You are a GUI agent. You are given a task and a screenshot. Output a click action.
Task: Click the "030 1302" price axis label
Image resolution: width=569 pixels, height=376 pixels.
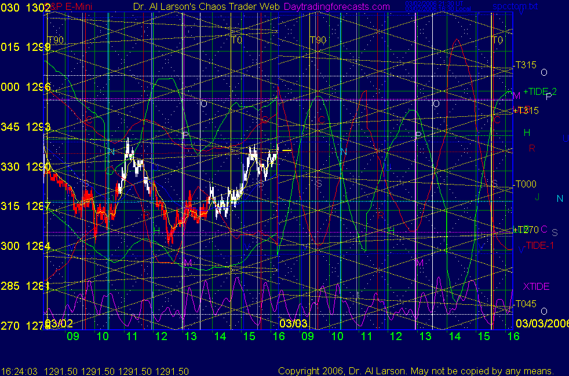[25, 8]
